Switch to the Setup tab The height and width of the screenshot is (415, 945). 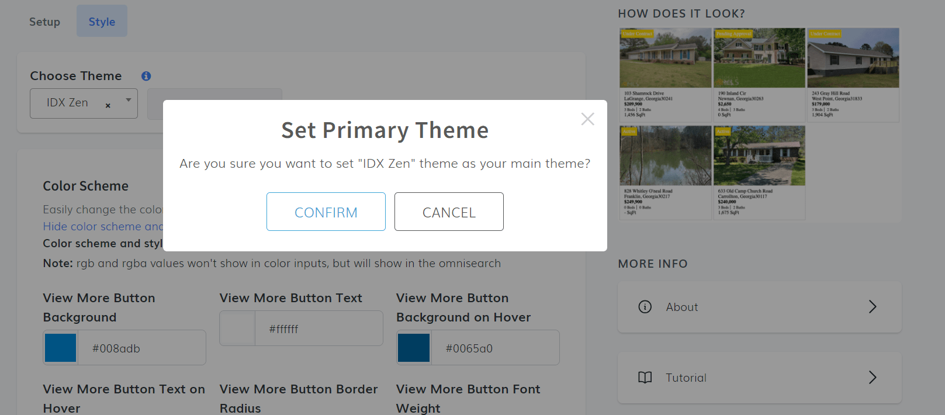coord(44,22)
